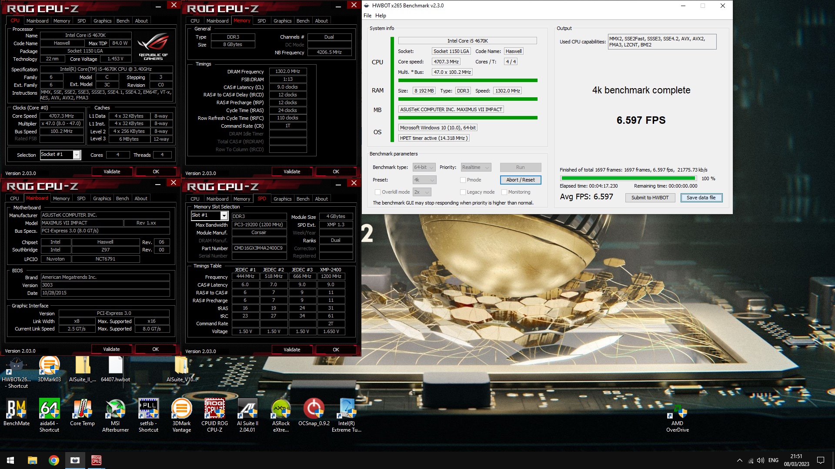835x469 pixels.
Task: Launch 3DMark Vantage icon
Action: point(182,415)
